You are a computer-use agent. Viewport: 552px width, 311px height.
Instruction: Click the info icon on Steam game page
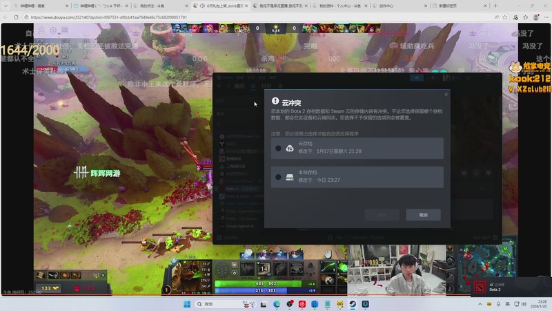click(x=476, y=173)
